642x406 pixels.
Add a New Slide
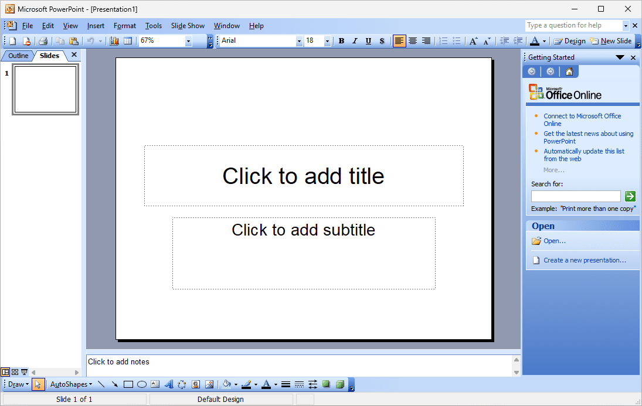click(610, 41)
